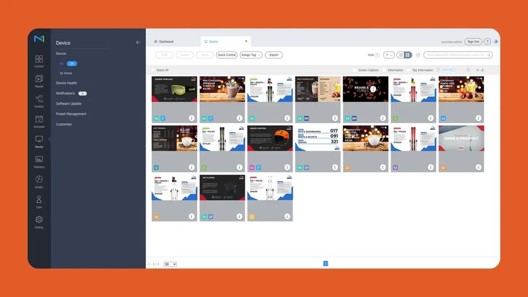Image resolution: width=528 pixels, height=297 pixels.
Task: Open the Statistics section in sidebar
Action: 39,161
